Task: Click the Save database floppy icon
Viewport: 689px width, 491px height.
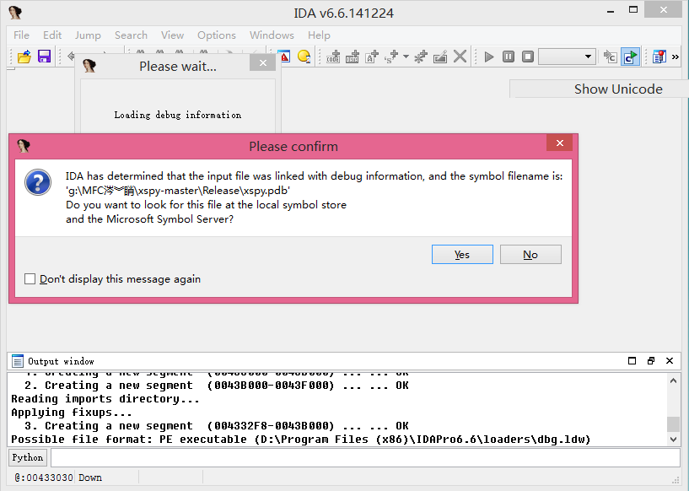Action: (x=45, y=57)
